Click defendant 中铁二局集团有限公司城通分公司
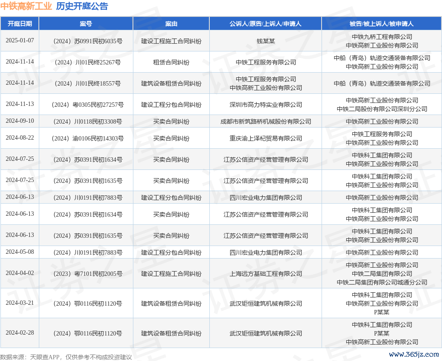 [382, 282]
